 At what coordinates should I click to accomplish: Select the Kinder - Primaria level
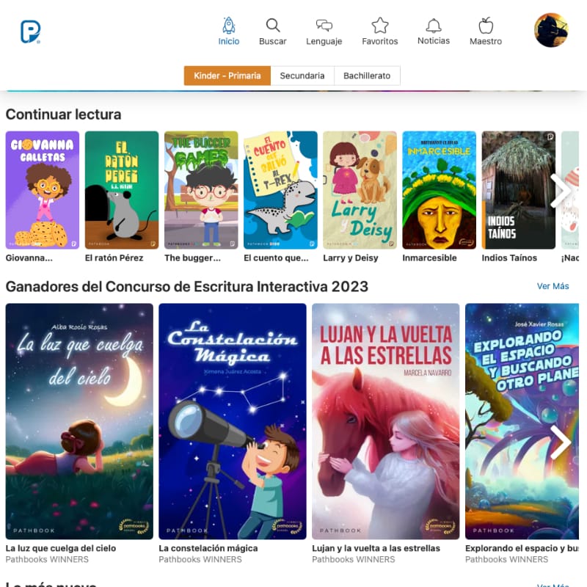click(227, 76)
